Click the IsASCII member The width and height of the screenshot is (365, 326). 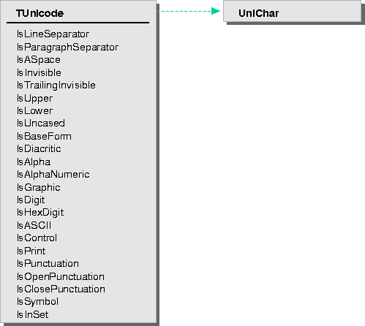pyautogui.click(x=34, y=225)
